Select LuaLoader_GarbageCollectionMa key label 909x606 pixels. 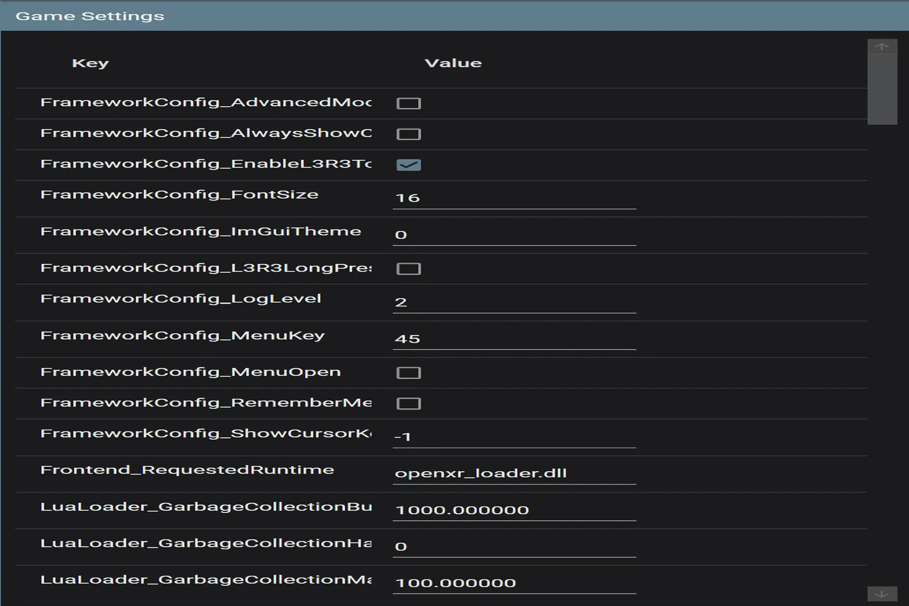[206, 580]
